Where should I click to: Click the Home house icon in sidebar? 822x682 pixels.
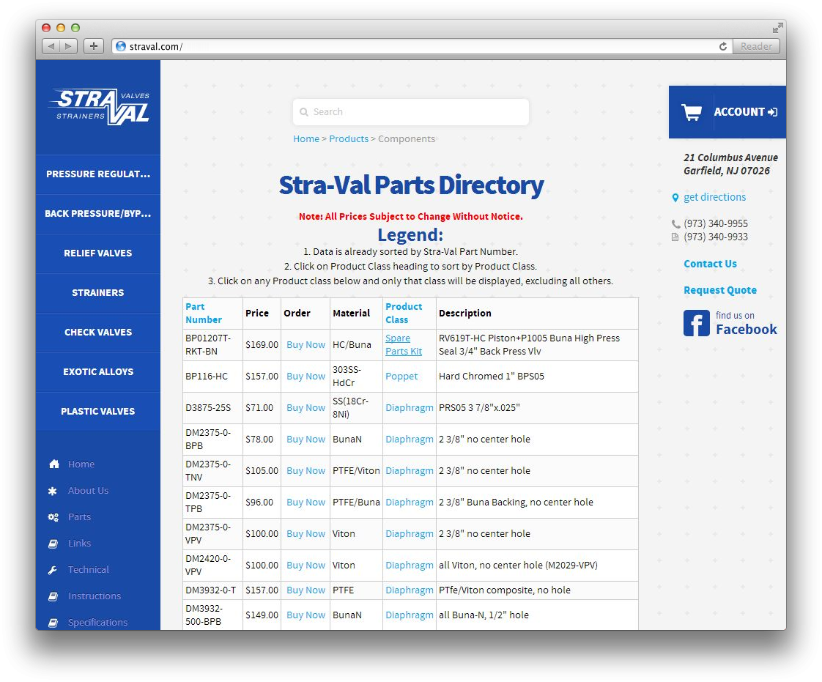click(x=53, y=464)
